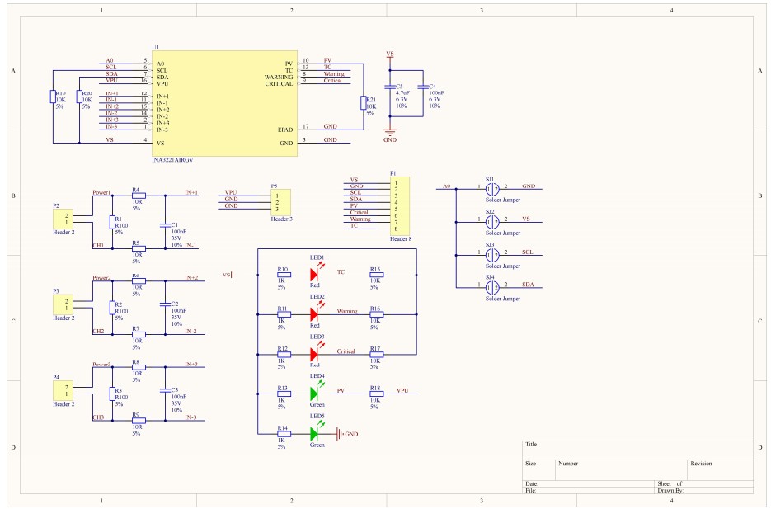Click the red LED1 symbol

(x=314, y=275)
